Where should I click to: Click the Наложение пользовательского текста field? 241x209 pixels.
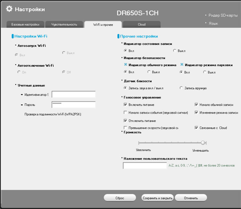click(x=145, y=165)
